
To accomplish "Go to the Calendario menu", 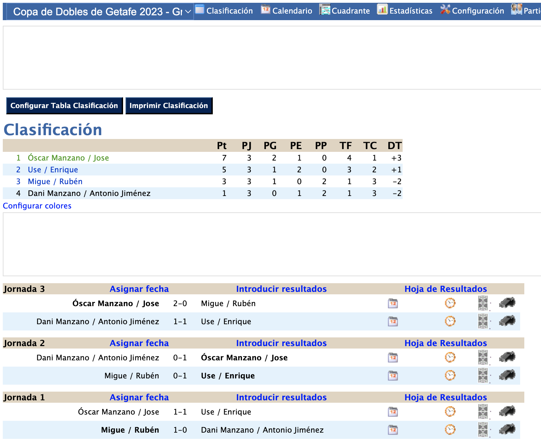I will tap(287, 11).
